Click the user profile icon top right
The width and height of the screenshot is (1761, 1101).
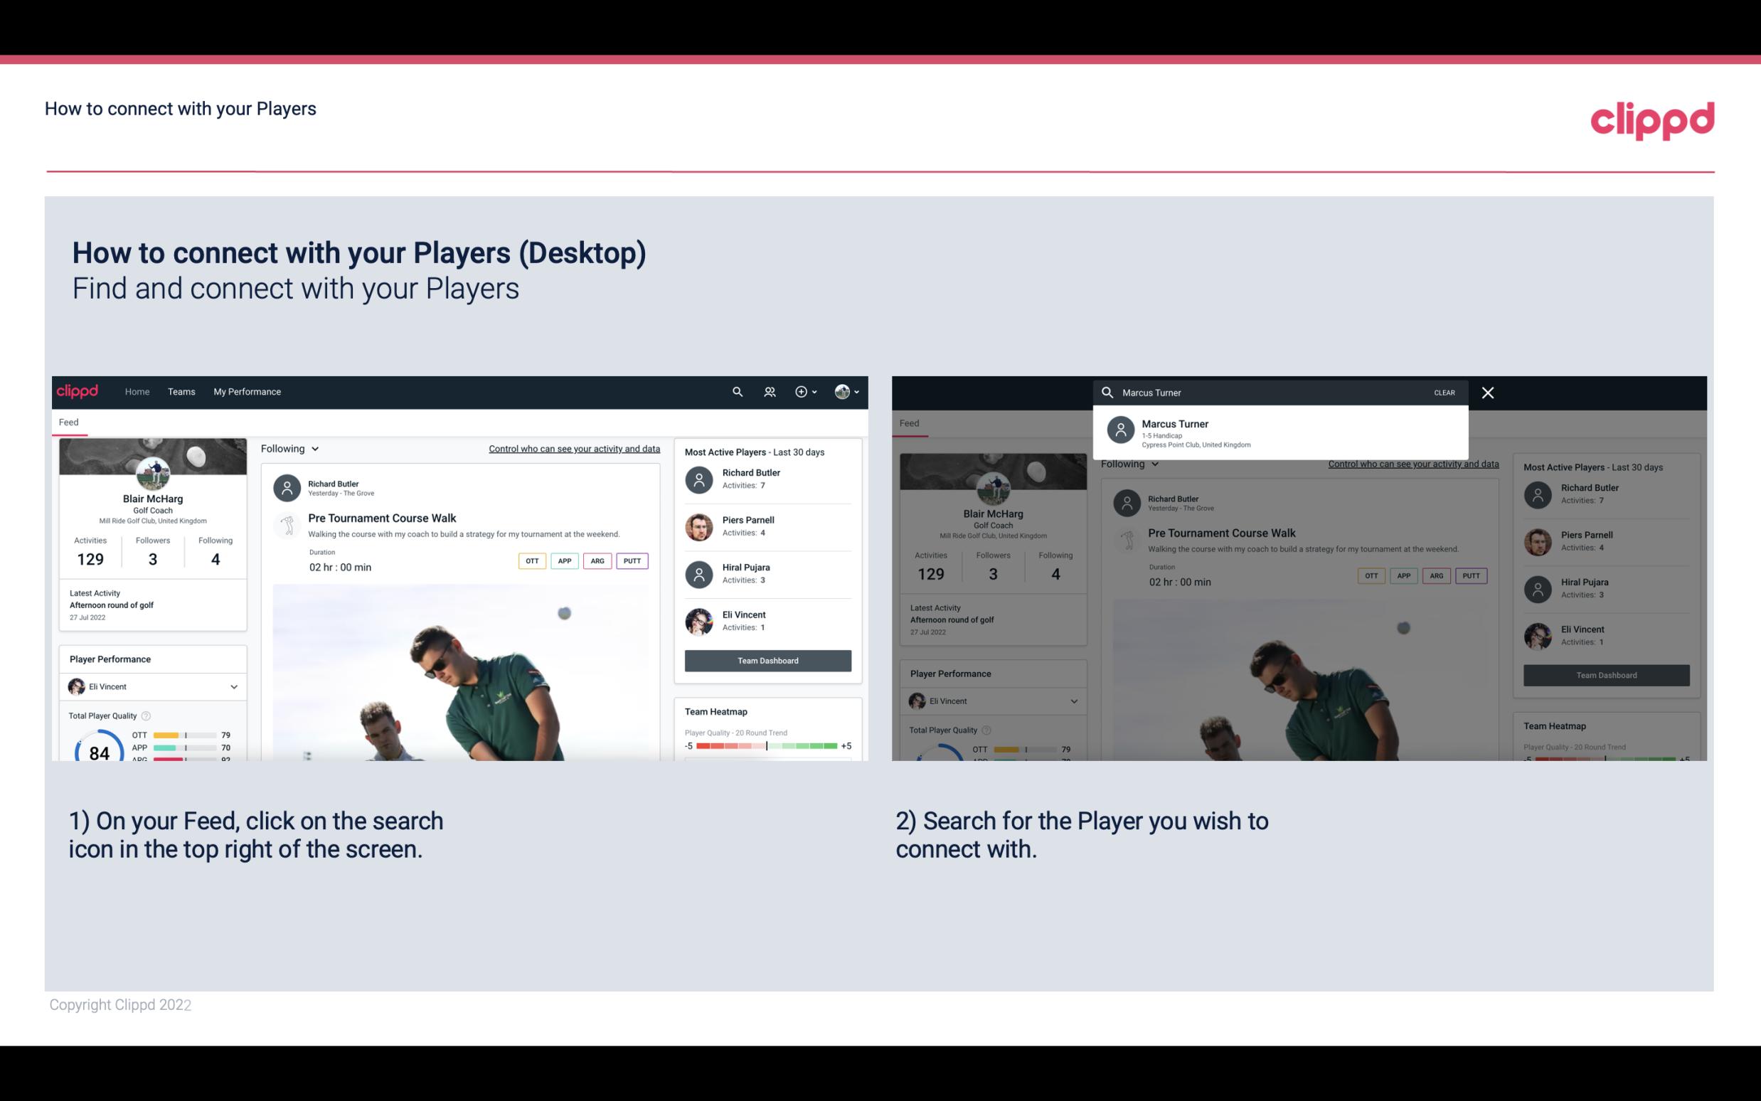(843, 392)
